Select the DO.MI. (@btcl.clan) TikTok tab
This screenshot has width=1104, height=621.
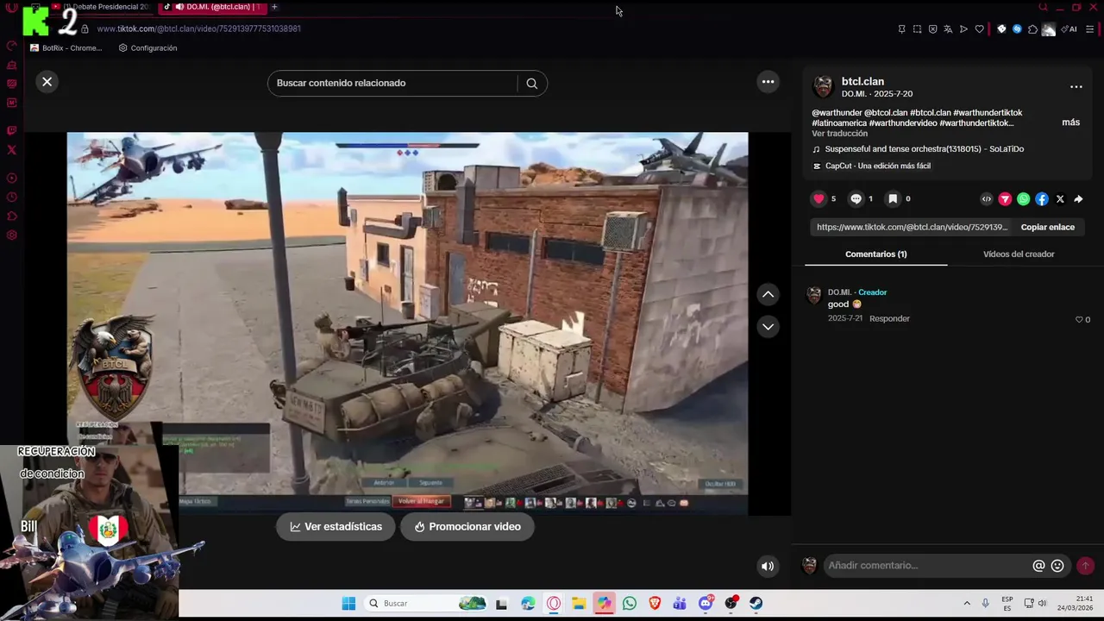[x=211, y=7]
